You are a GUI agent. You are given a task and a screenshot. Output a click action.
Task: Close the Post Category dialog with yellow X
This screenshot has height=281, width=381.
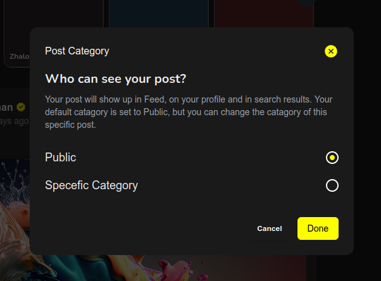point(331,51)
